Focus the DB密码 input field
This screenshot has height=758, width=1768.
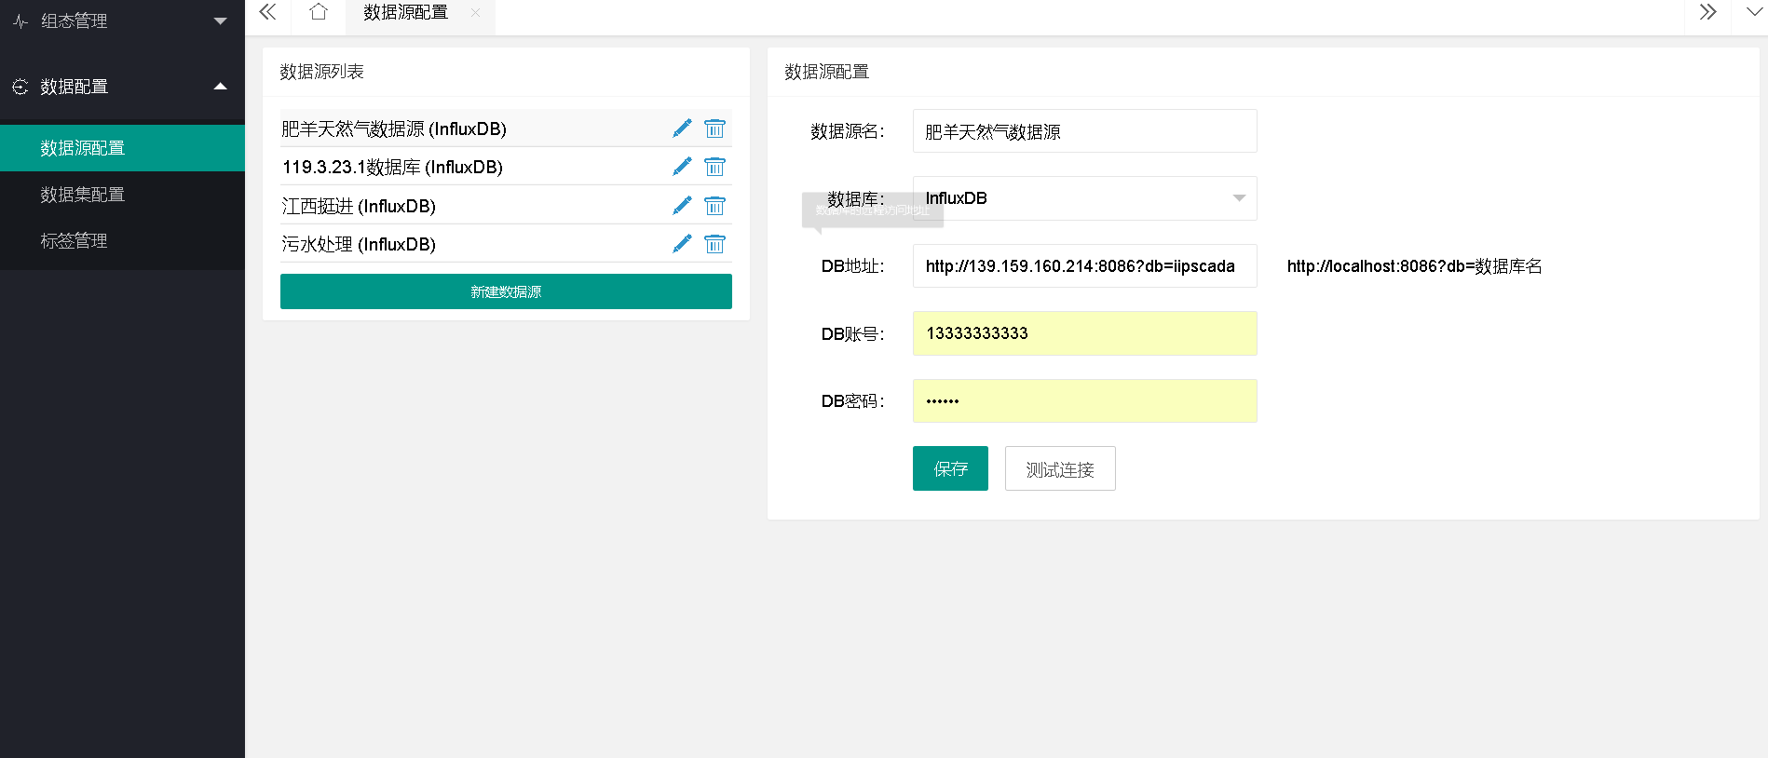click(x=1085, y=401)
